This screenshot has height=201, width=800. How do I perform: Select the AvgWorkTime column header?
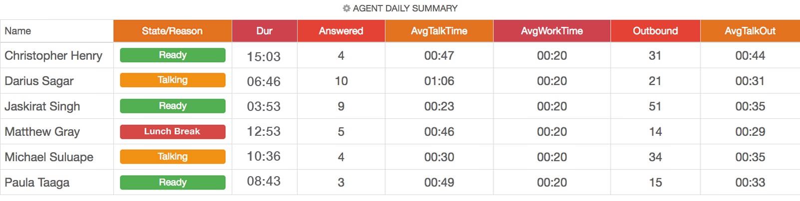552,31
